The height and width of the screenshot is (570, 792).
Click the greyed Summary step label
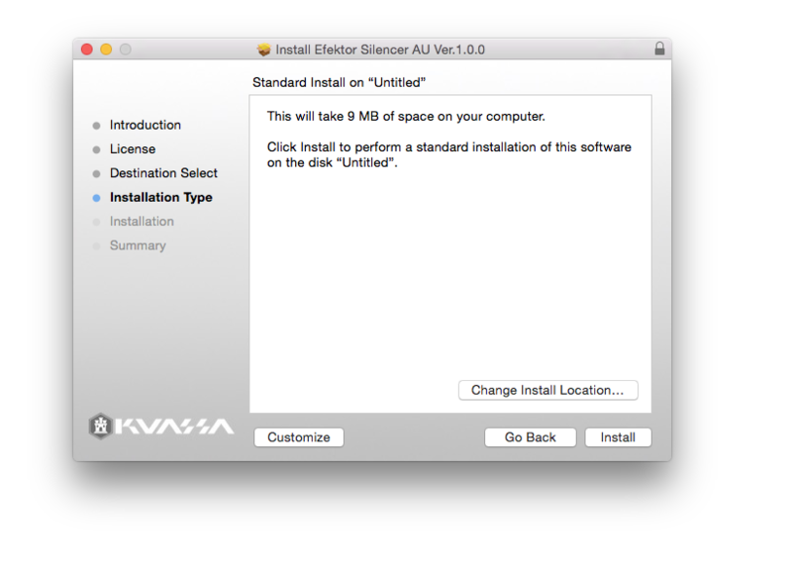[138, 245]
